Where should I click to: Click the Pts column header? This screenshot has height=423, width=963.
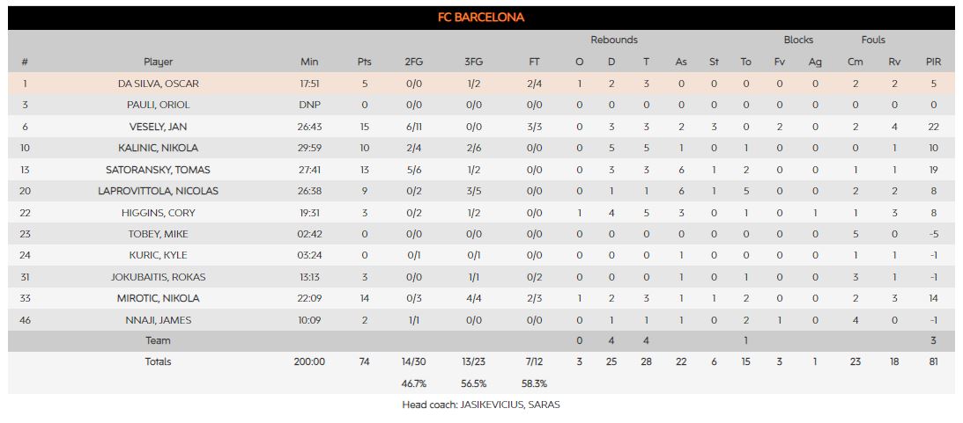point(365,62)
